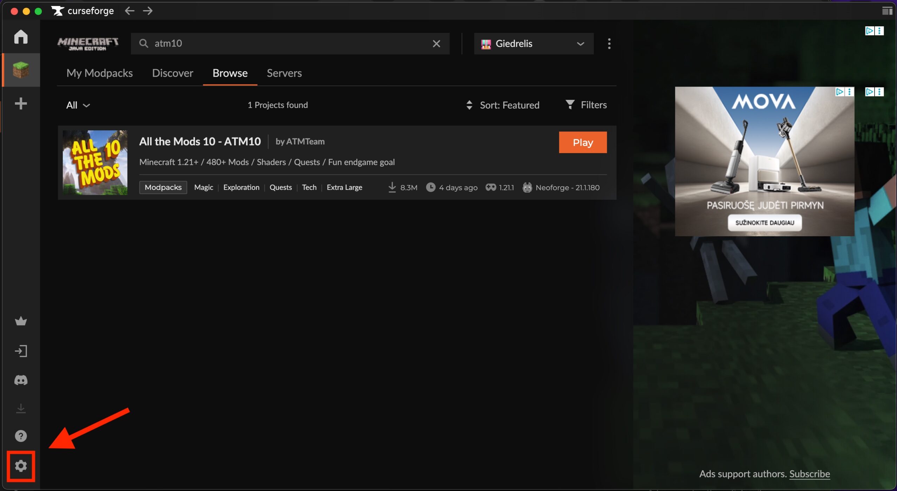Click 'Neoforge - 21.1.180' text

click(568, 187)
